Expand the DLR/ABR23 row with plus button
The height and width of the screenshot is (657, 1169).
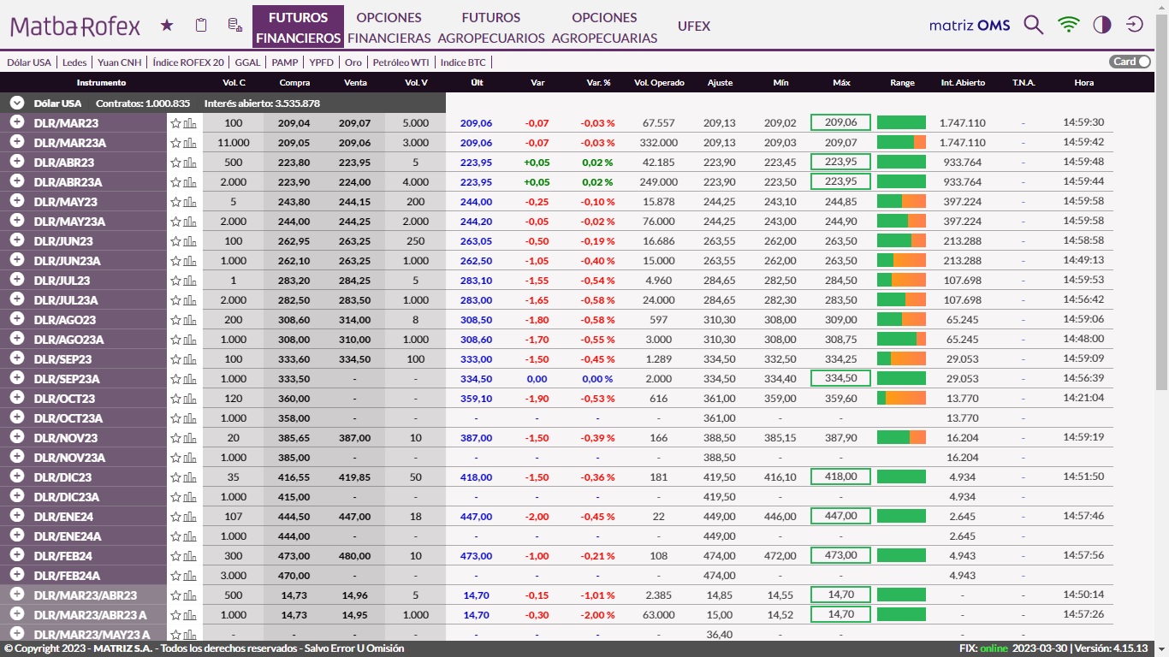[16, 162]
